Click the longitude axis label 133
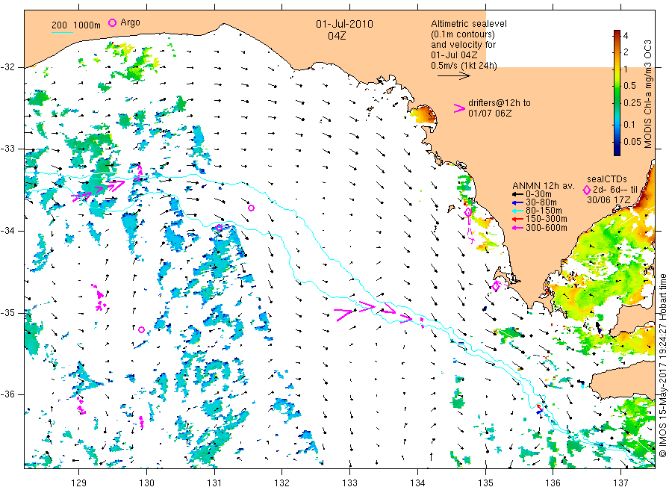 click(x=349, y=483)
